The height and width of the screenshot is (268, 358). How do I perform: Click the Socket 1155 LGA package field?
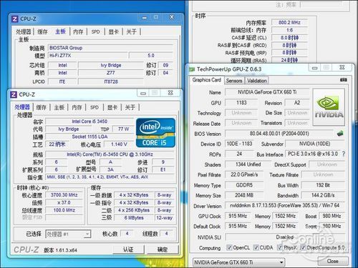[x=89, y=137]
